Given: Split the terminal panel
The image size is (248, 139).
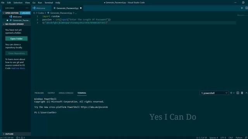Looking at the screenshot, I should click(x=238, y=93).
